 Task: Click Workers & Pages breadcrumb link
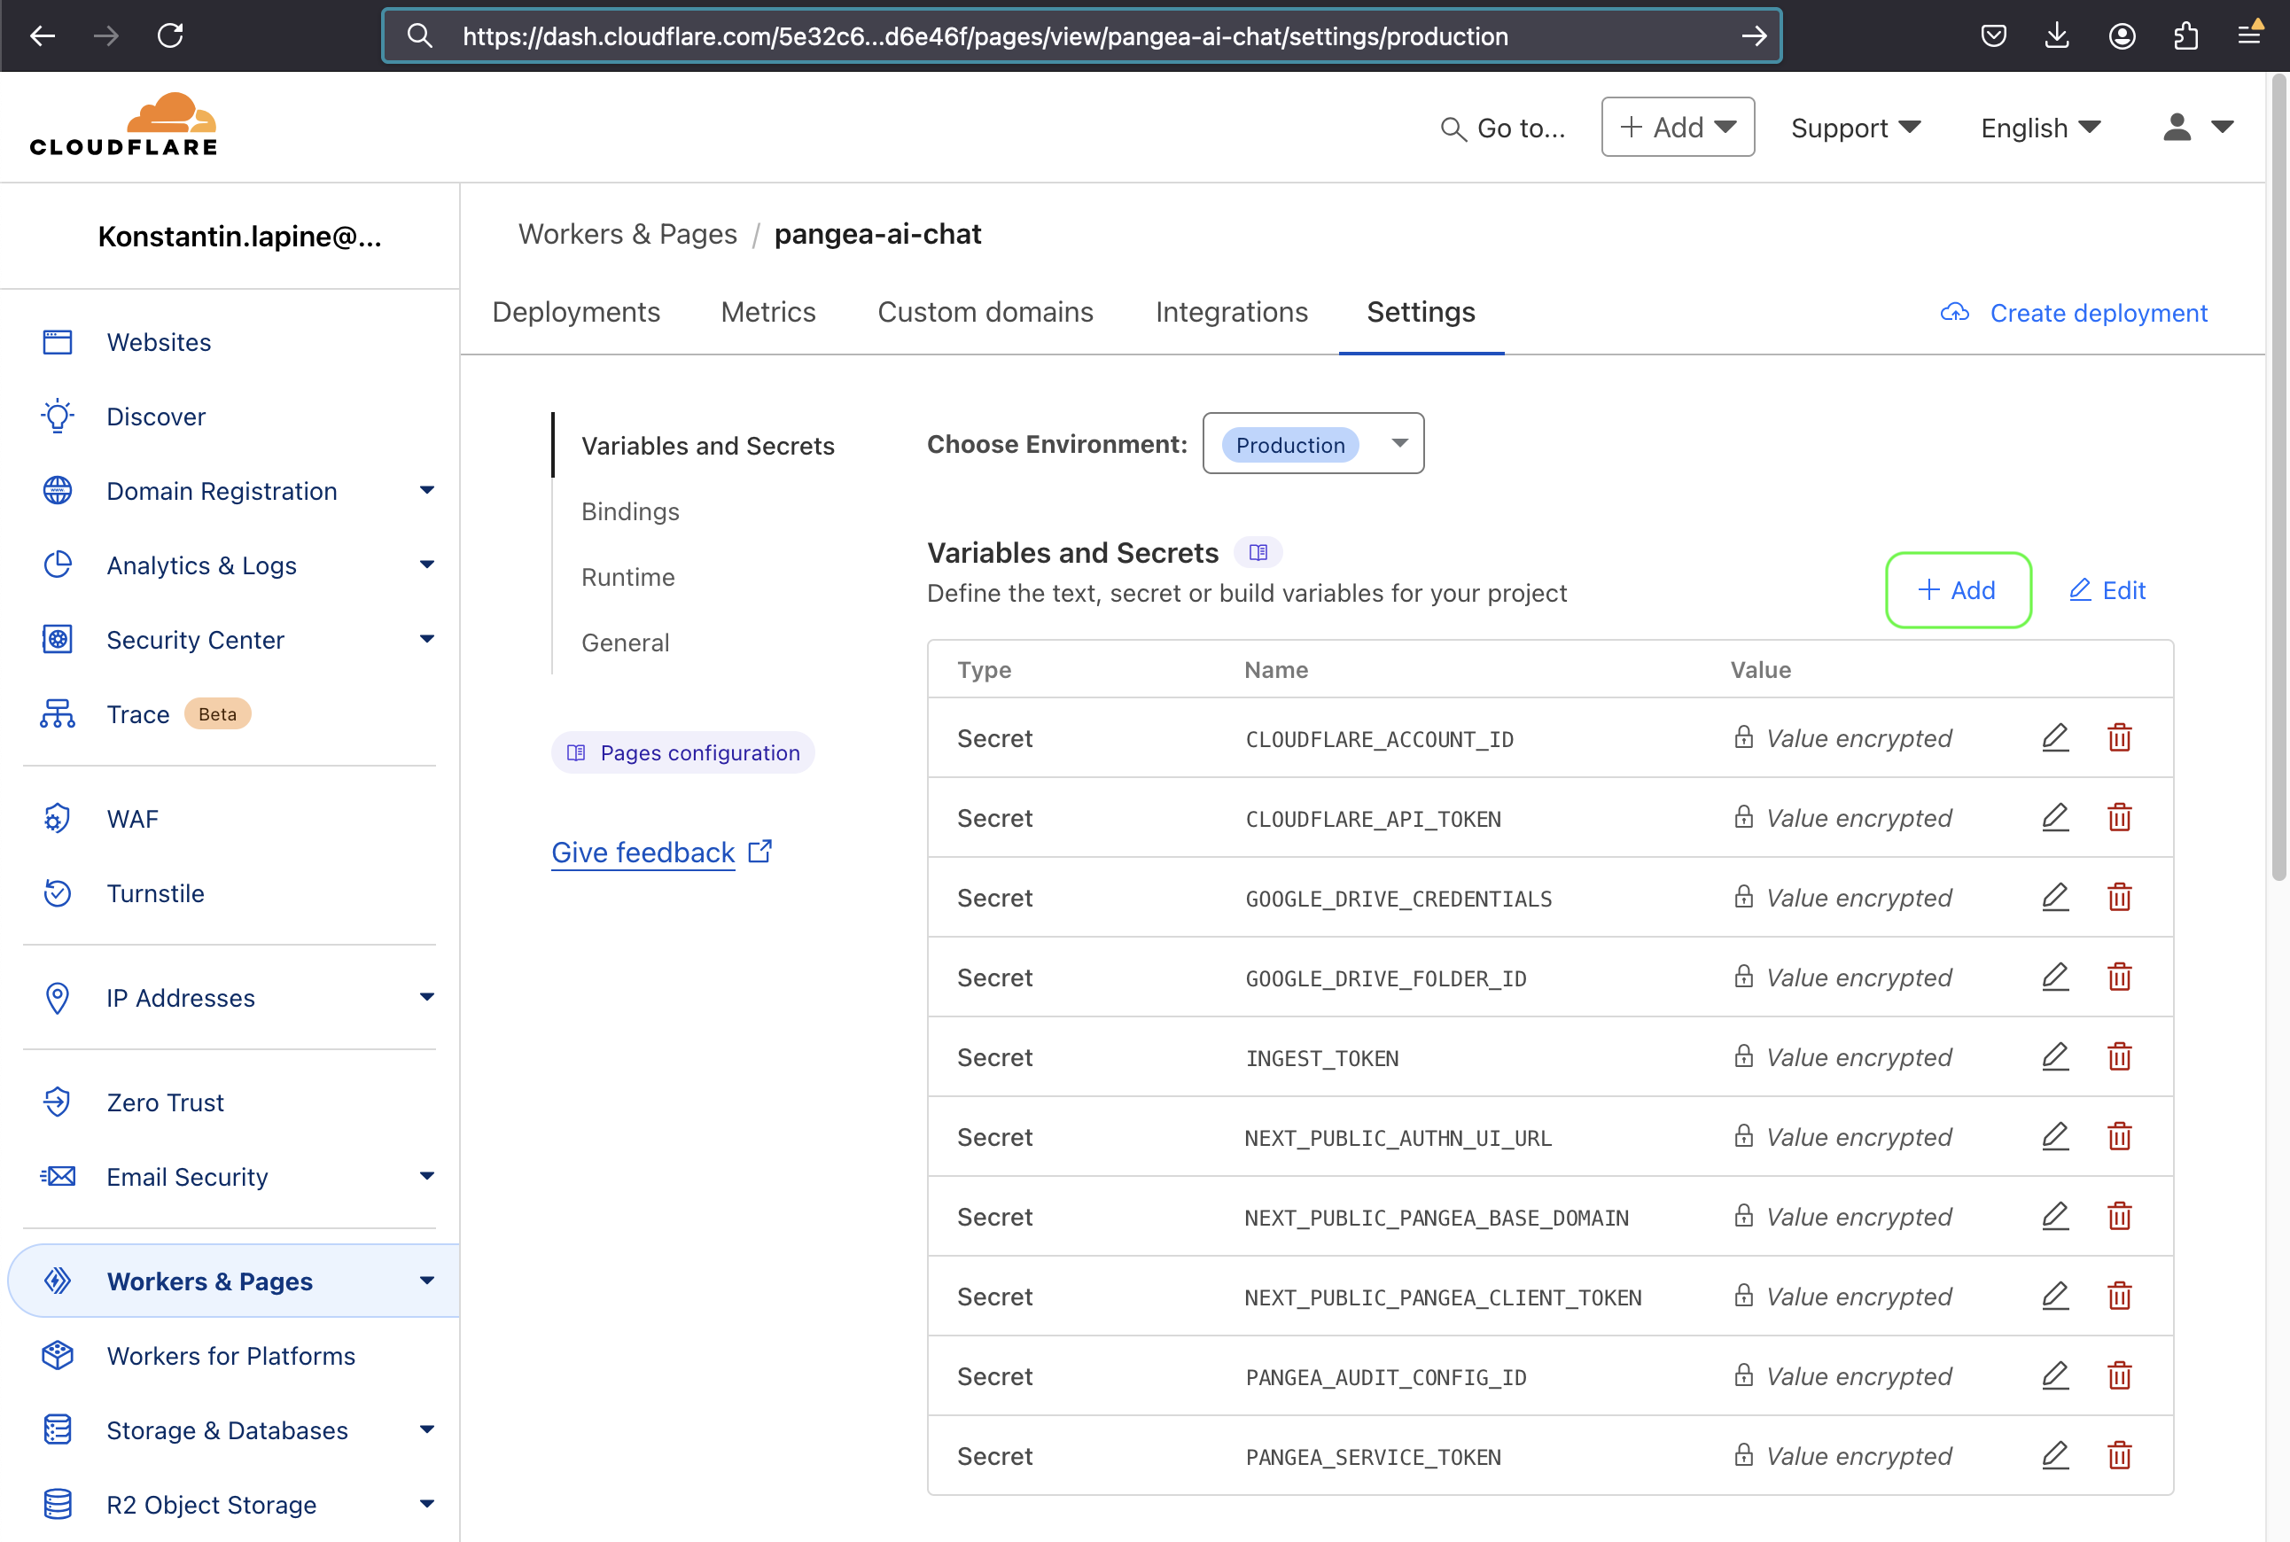pos(627,234)
